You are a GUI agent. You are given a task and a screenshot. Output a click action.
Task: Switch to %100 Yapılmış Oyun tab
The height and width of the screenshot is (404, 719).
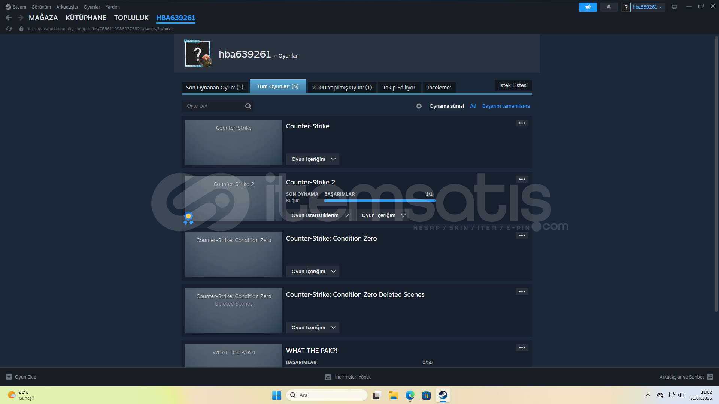click(342, 88)
